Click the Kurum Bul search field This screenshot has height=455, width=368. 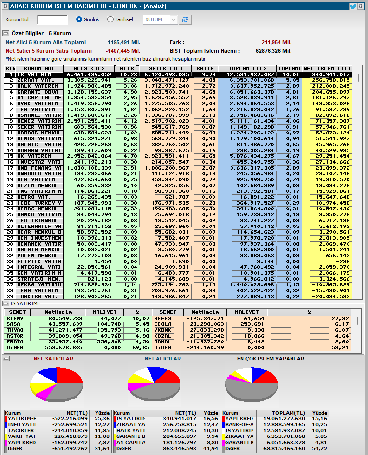click(x=52, y=20)
